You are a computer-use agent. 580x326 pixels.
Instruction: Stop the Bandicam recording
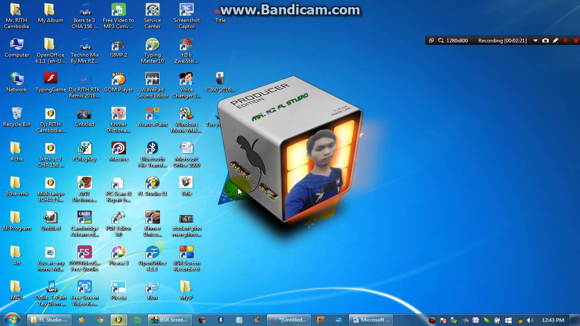pyautogui.click(x=576, y=41)
